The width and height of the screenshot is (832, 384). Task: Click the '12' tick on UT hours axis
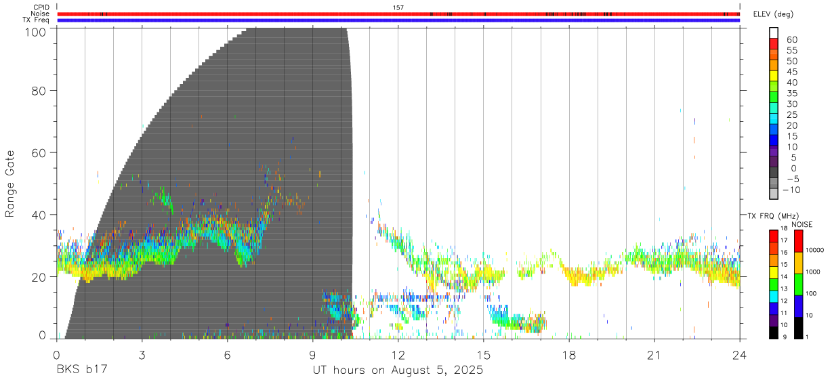click(x=398, y=355)
